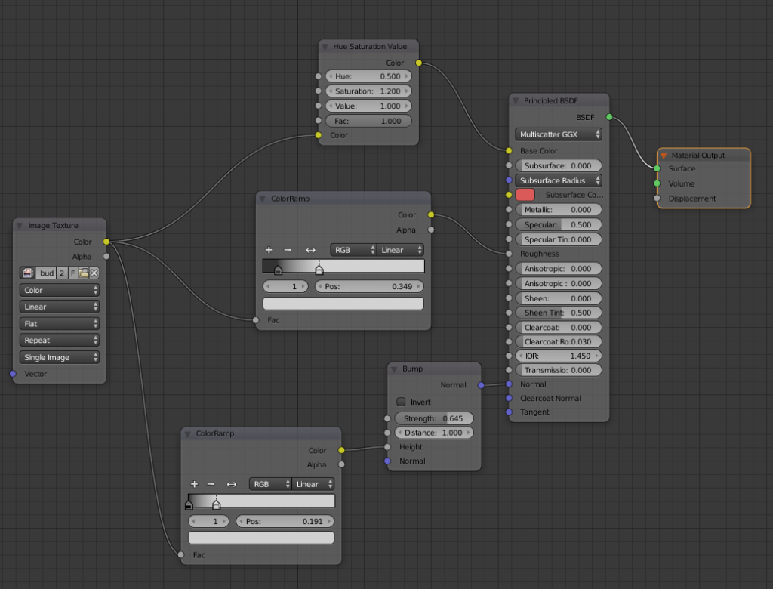Add a color stop in the upper ColorRamp
Screen dimensions: 773x589
click(x=269, y=250)
